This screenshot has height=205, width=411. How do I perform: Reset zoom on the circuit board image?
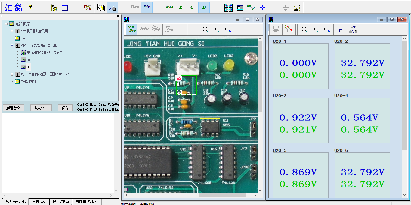[x=217, y=29]
